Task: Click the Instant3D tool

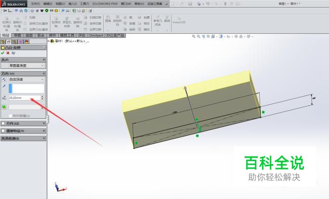Action: 179,20
